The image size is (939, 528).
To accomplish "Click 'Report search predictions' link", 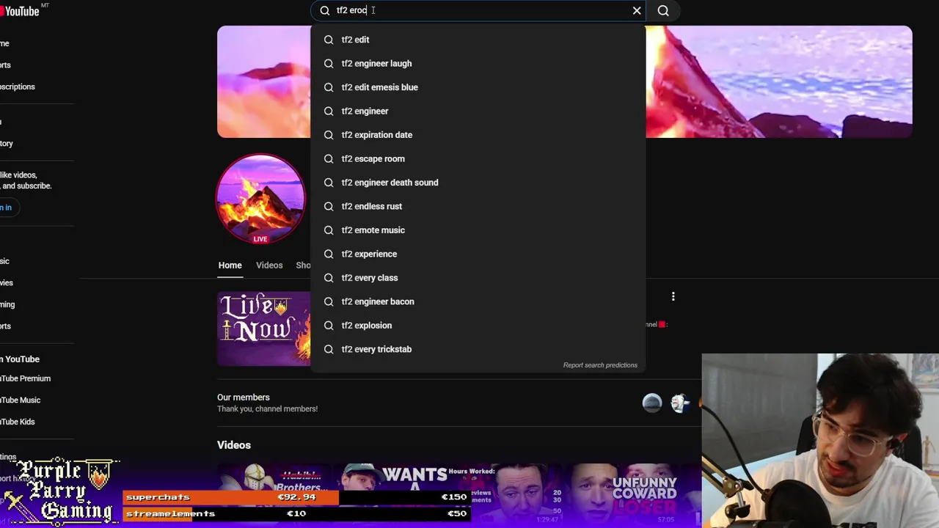I will (600, 365).
